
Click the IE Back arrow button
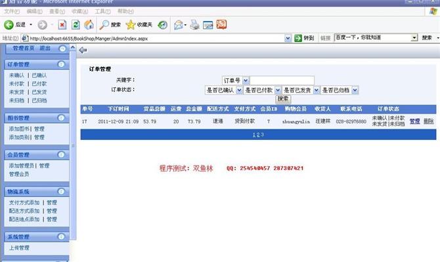pos(9,25)
